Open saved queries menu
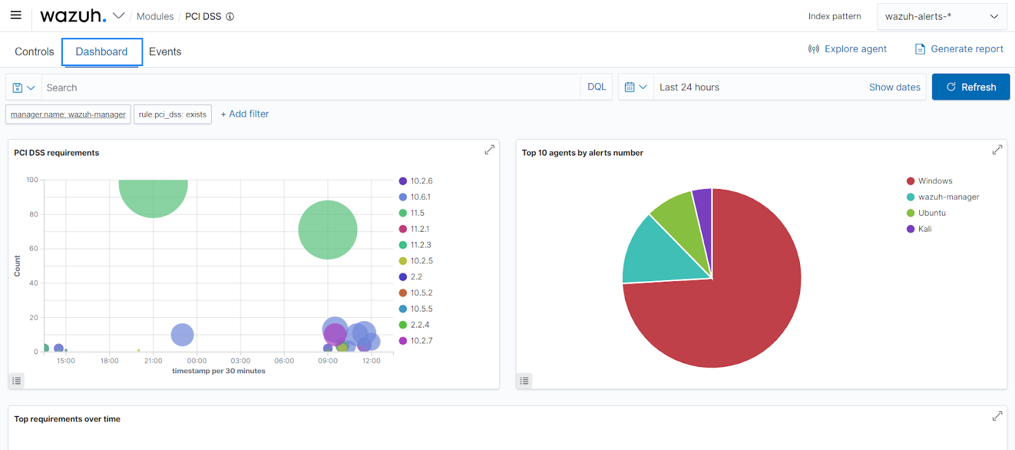This screenshot has width=1015, height=450. (23, 88)
